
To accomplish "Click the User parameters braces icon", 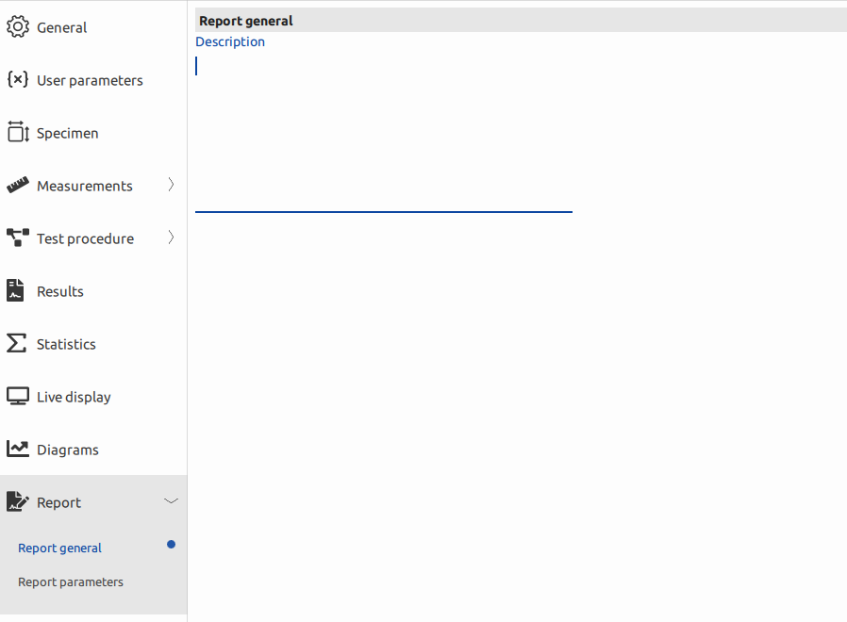I will (18, 80).
